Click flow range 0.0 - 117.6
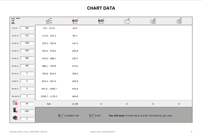Viewport: 202px width, 139px height. (x=49, y=28)
